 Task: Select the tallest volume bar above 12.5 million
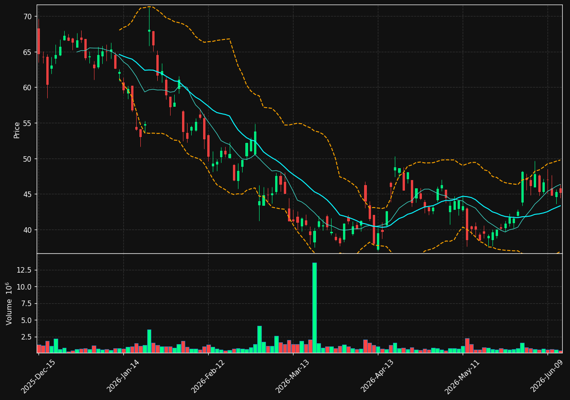315,307
